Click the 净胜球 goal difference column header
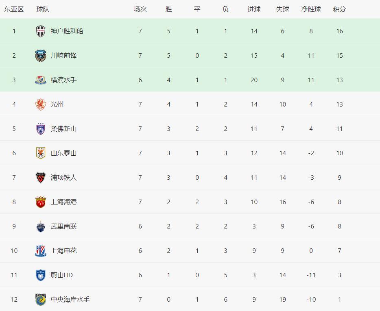The width and height of the screenshot is (380, 311). point(311,9)
